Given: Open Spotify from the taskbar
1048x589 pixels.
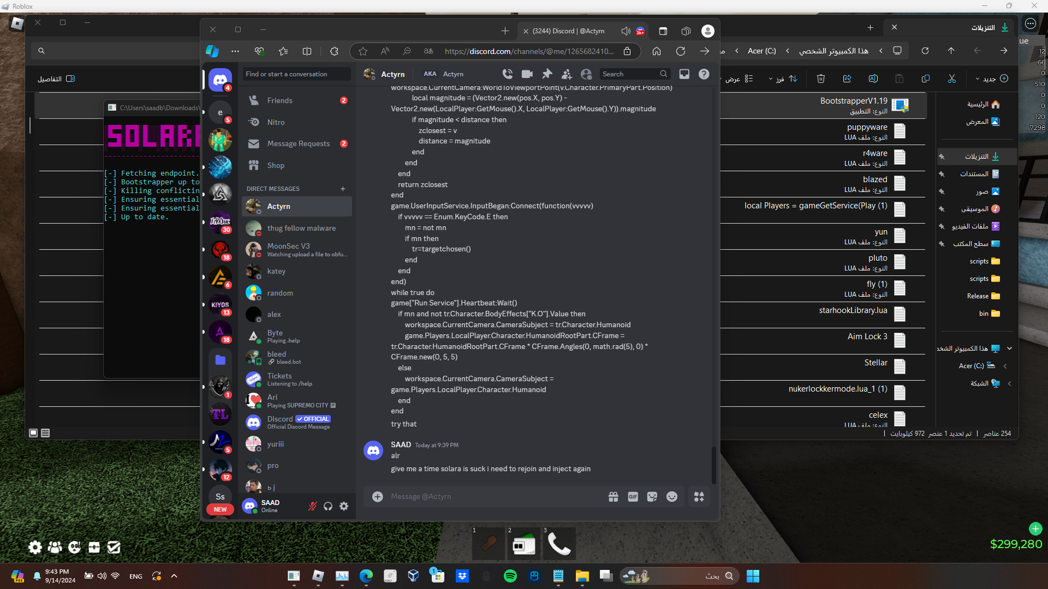Looking at the screenshot, I should pos(510,576).
